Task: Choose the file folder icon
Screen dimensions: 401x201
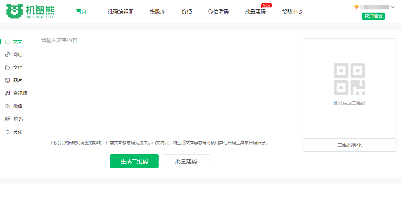Action: [x=7, y=67]
